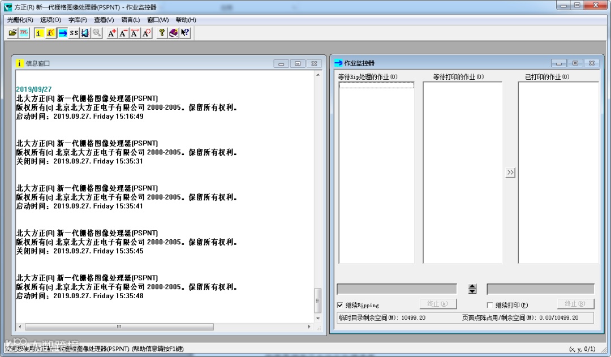Check the 继续打印(P) checkbox
Screen dimensions: 611x357
tap(490, 305)
